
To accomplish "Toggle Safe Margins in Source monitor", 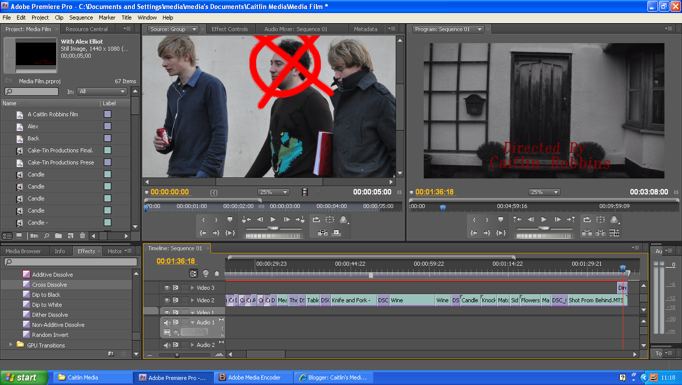I will click(329, 220).
